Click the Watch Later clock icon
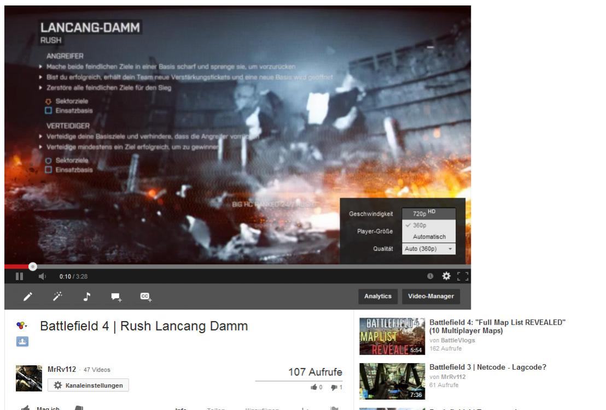 430,276
